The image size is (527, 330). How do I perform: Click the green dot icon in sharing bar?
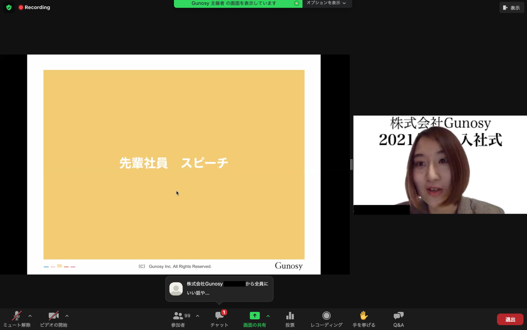coord(297,3)
